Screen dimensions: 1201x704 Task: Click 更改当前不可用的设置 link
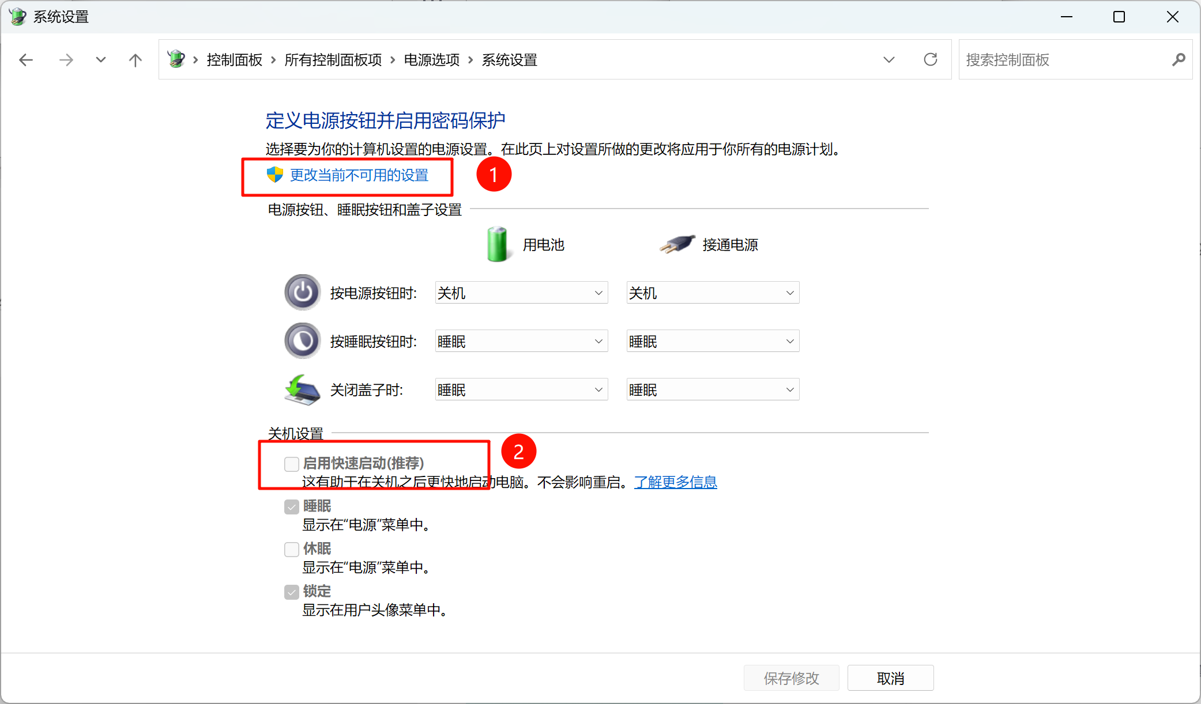coord(359,175)
